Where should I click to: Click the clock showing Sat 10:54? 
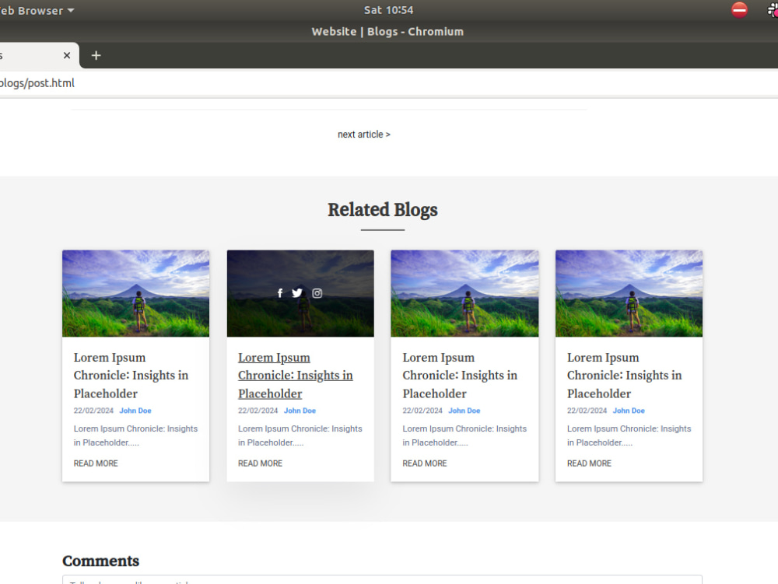click(388, 10)
